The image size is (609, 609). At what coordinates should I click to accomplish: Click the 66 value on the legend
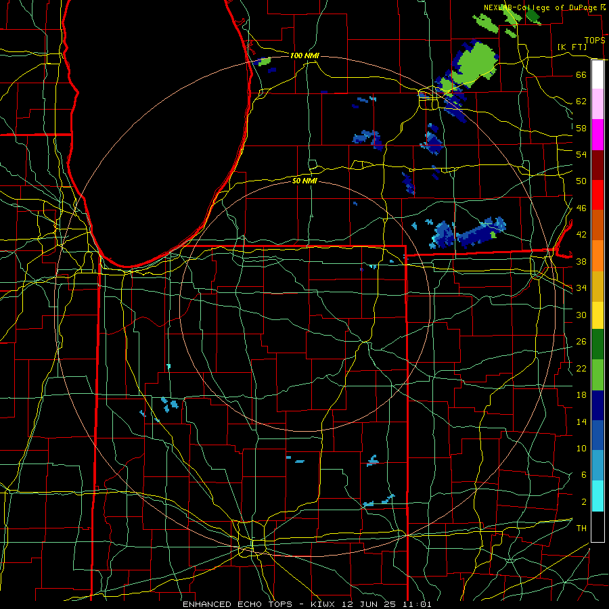click(x=581, y=75)
